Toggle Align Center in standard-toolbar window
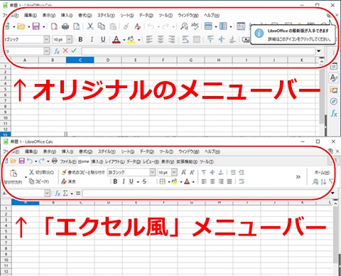 (161, 39)
